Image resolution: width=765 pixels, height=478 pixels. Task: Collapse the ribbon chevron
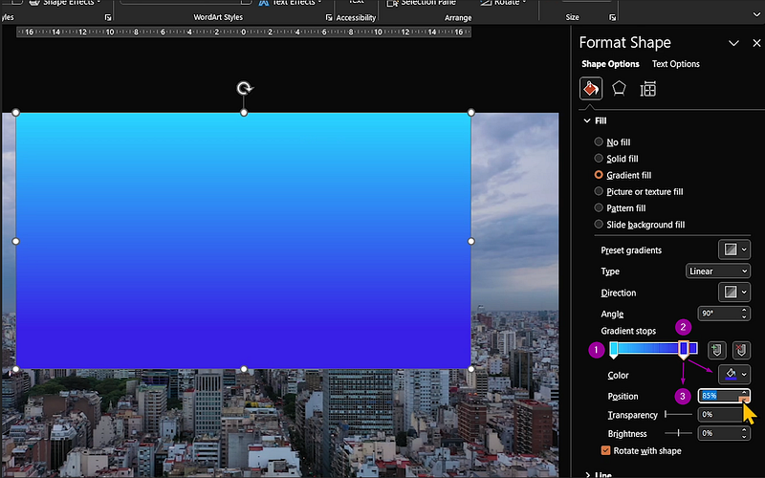756,15
